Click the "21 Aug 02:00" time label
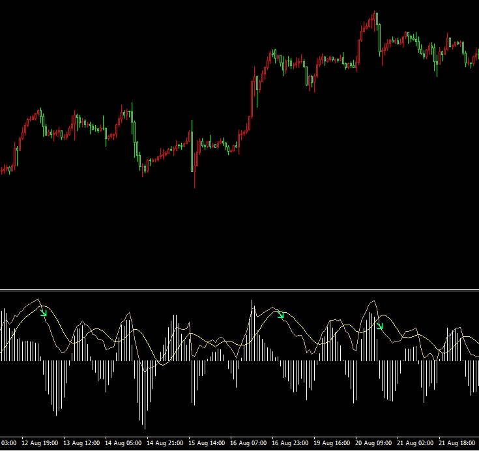The image size is (479, 451). point(415,443)
